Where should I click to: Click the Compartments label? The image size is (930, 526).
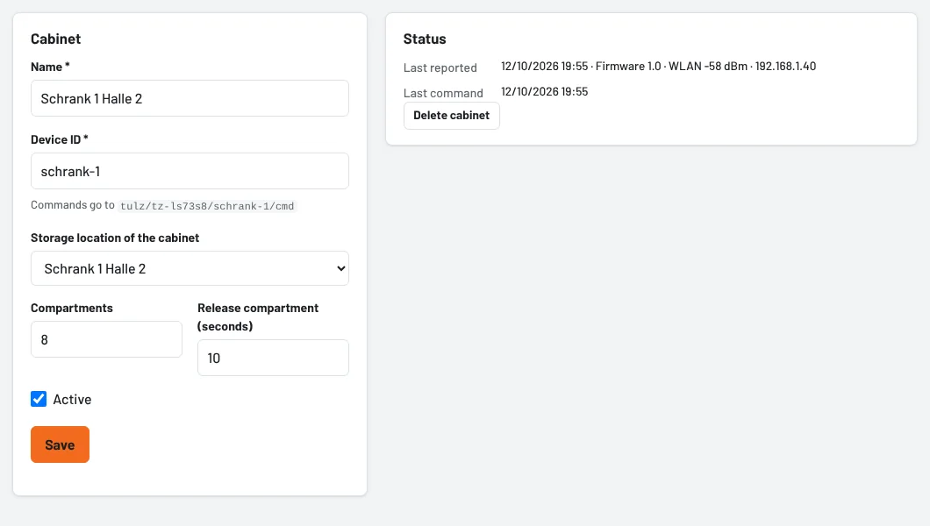pyautogui.click(x=72, y=308)
